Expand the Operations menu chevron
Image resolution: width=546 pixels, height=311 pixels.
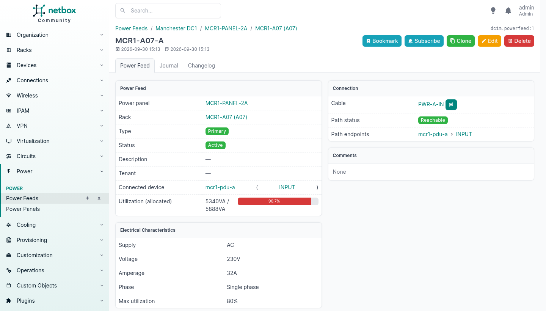(x=102, y=270)
